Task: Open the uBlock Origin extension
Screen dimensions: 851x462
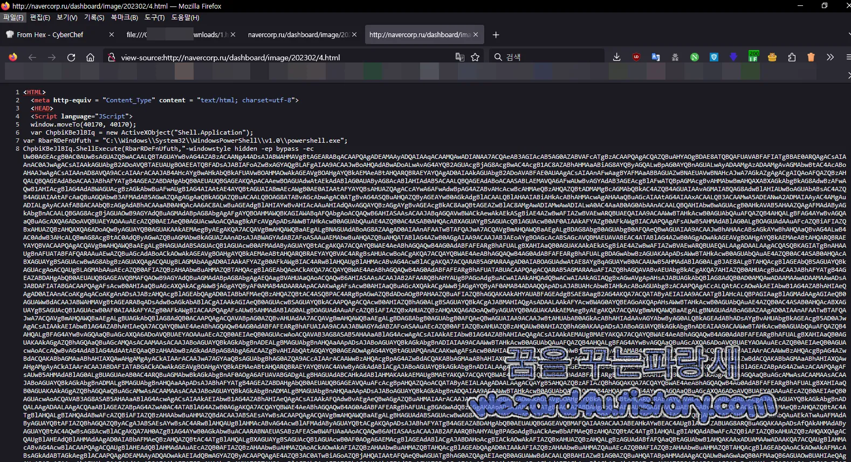Action: click(x=636, y=57)
